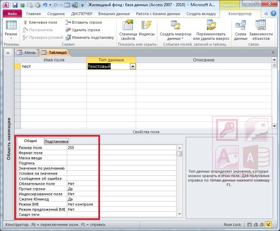Click Удалить строки button

(83, 30)
